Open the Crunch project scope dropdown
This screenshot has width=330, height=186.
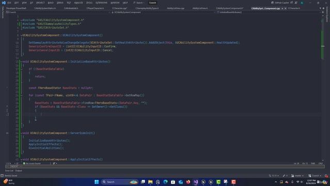pyautogui.click(x=58, y=12)
